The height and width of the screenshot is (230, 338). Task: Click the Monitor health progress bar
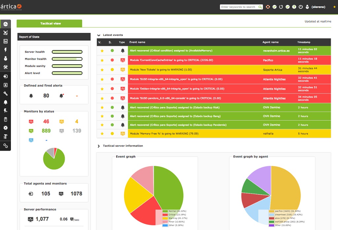[67, 59]
